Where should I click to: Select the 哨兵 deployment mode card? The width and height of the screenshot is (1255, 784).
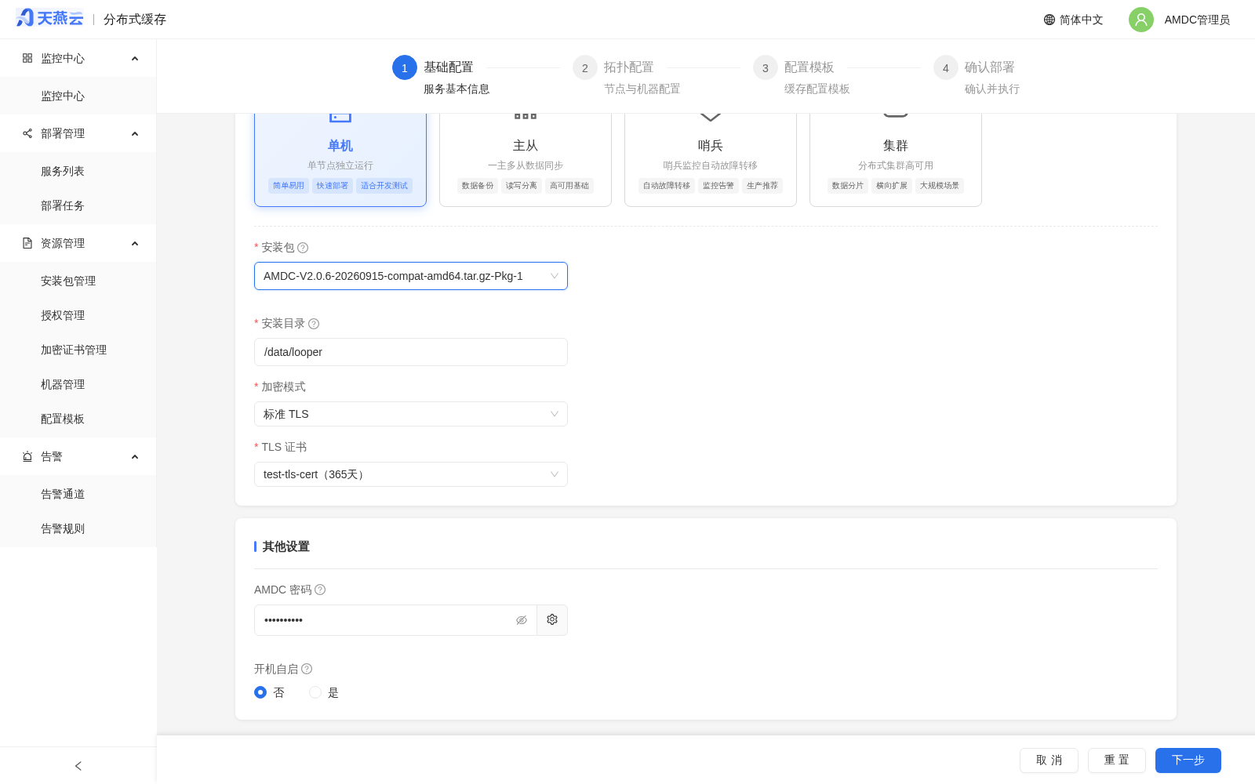pyautogui.click(x=711, y=160)
